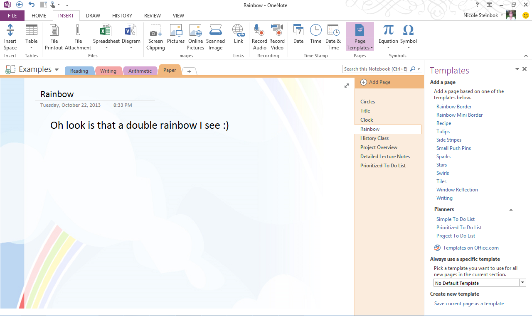Collapse the Planners section
The width and height of the screenshot is (532, 316).
pyautogui.click(x=511, y=210)
